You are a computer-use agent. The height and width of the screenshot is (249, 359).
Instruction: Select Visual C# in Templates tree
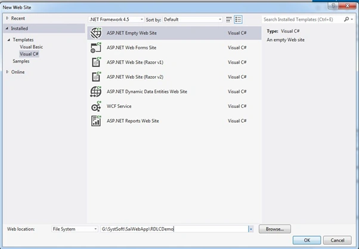coord(29,54)
